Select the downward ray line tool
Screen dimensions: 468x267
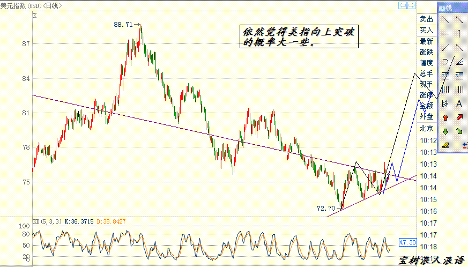[459, 48]
